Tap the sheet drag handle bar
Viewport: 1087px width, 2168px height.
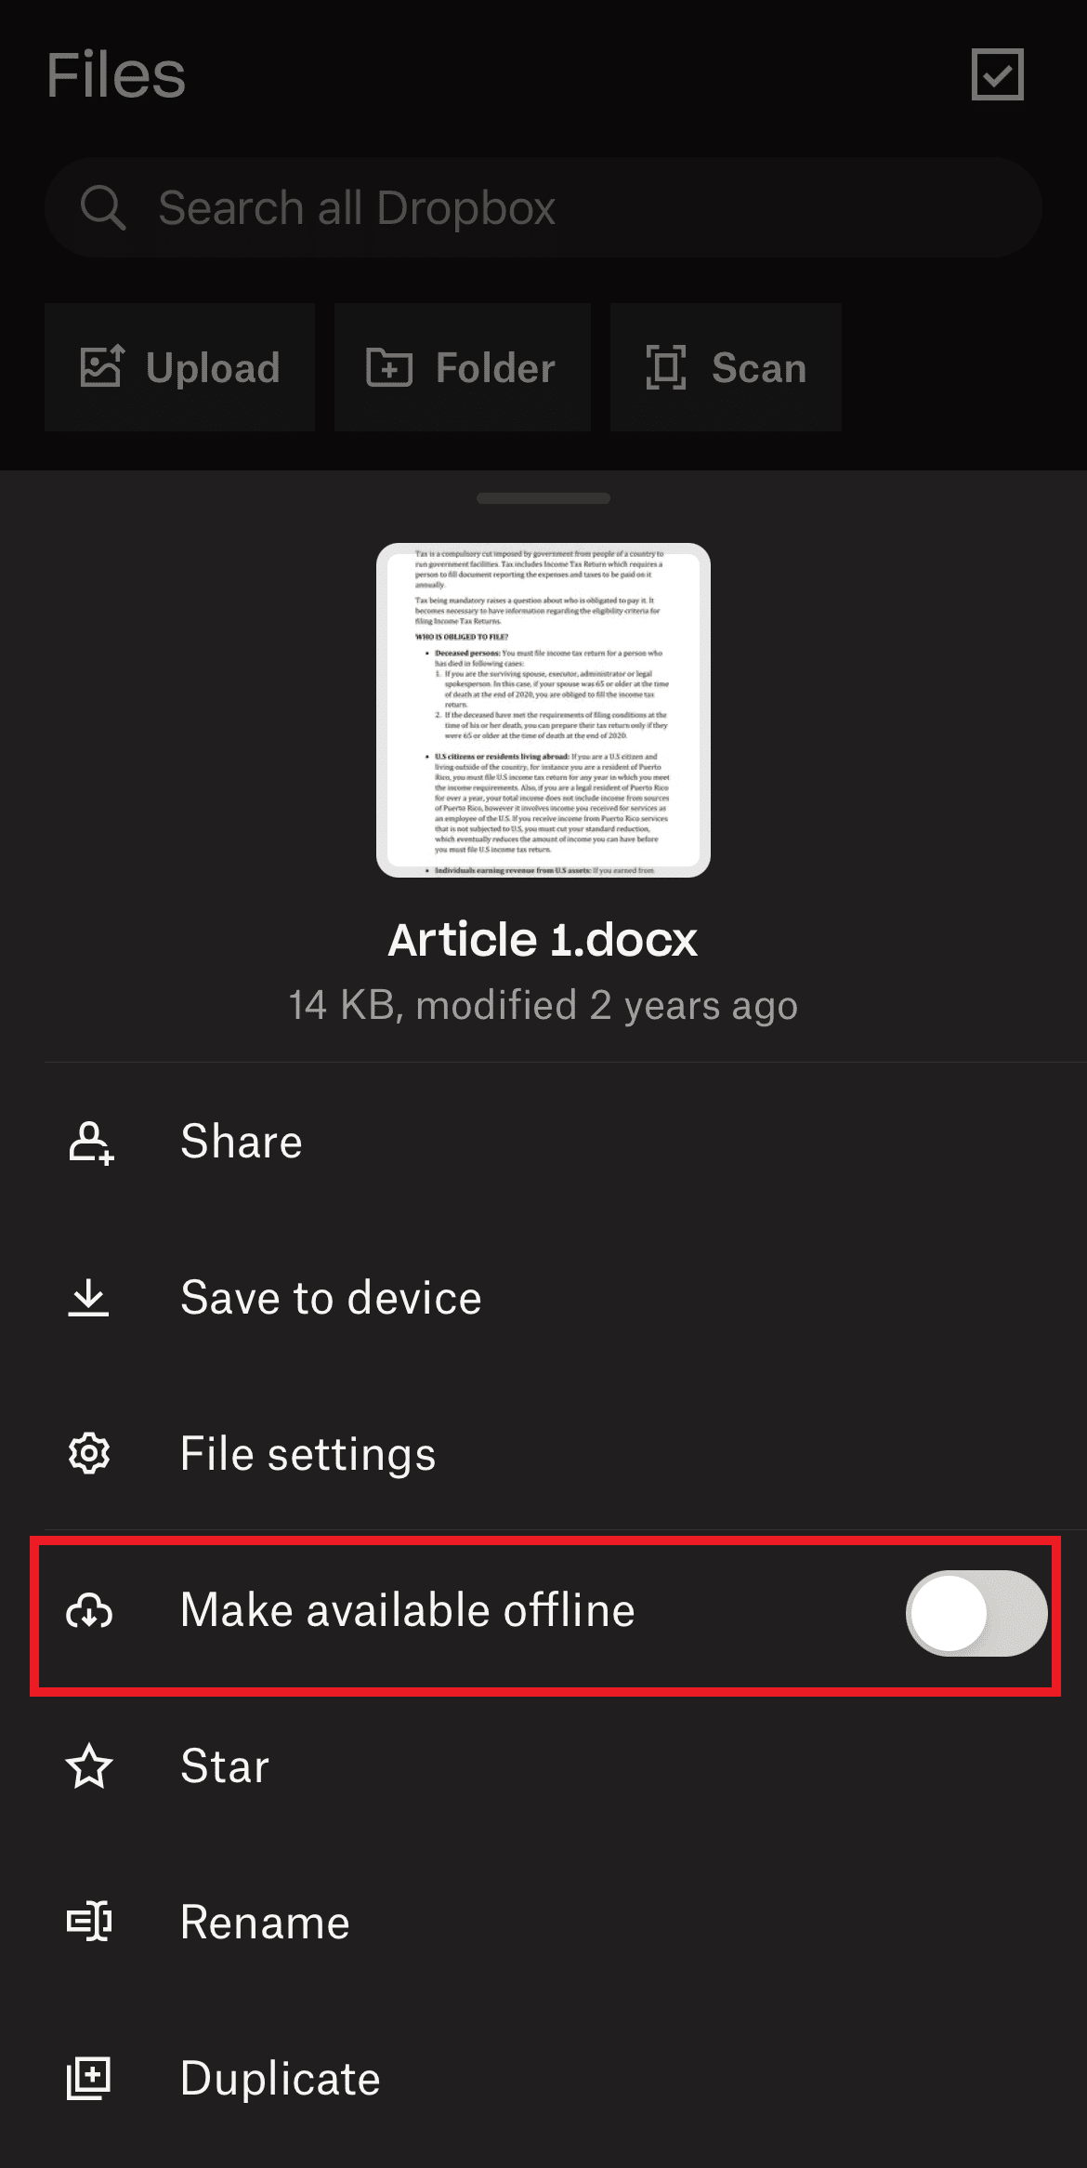pos(543,498)
